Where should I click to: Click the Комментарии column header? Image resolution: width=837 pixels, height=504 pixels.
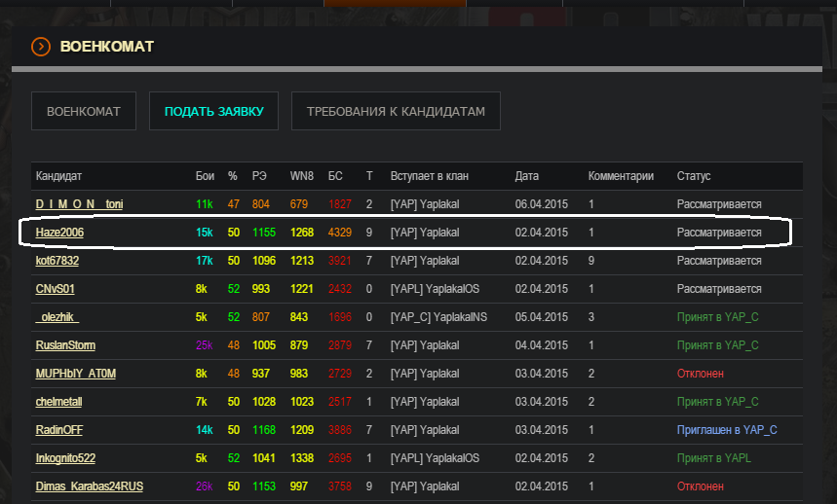(621, 176)
